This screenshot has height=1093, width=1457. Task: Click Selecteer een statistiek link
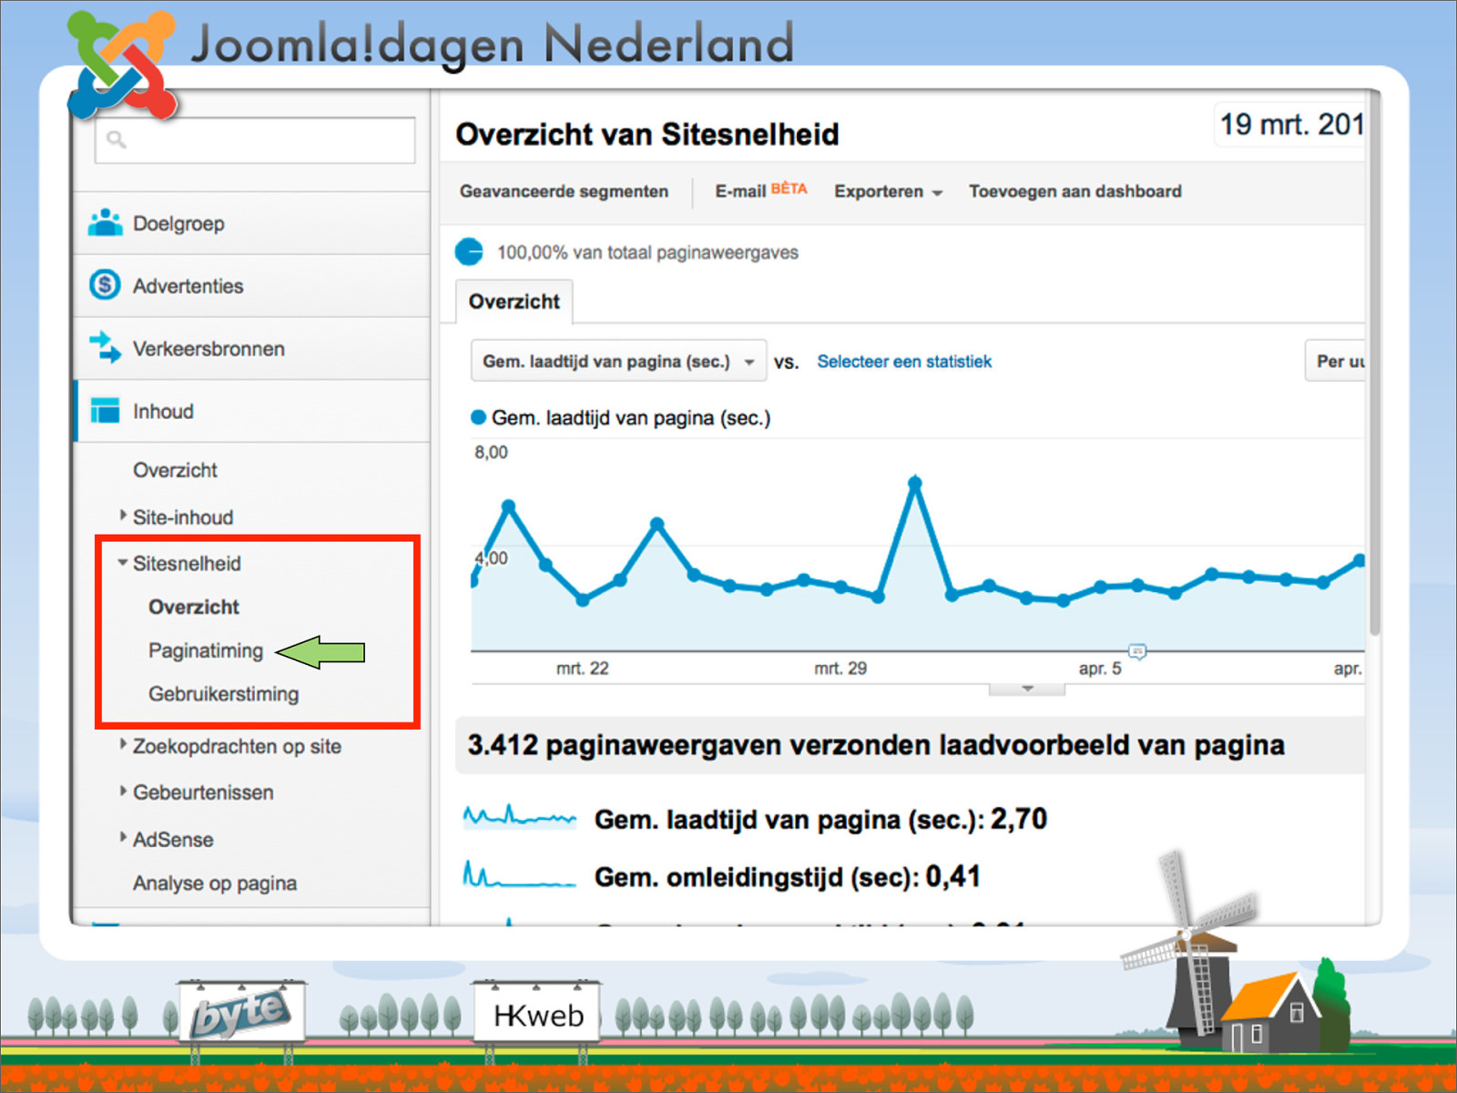tap(903, 362)
